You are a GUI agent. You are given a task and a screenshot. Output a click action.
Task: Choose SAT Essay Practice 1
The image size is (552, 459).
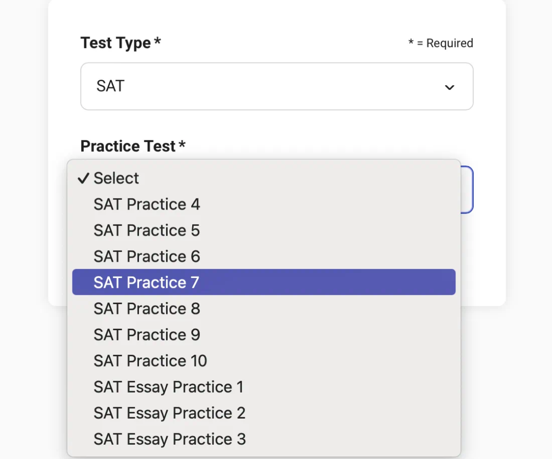click(x=169, y=387)
